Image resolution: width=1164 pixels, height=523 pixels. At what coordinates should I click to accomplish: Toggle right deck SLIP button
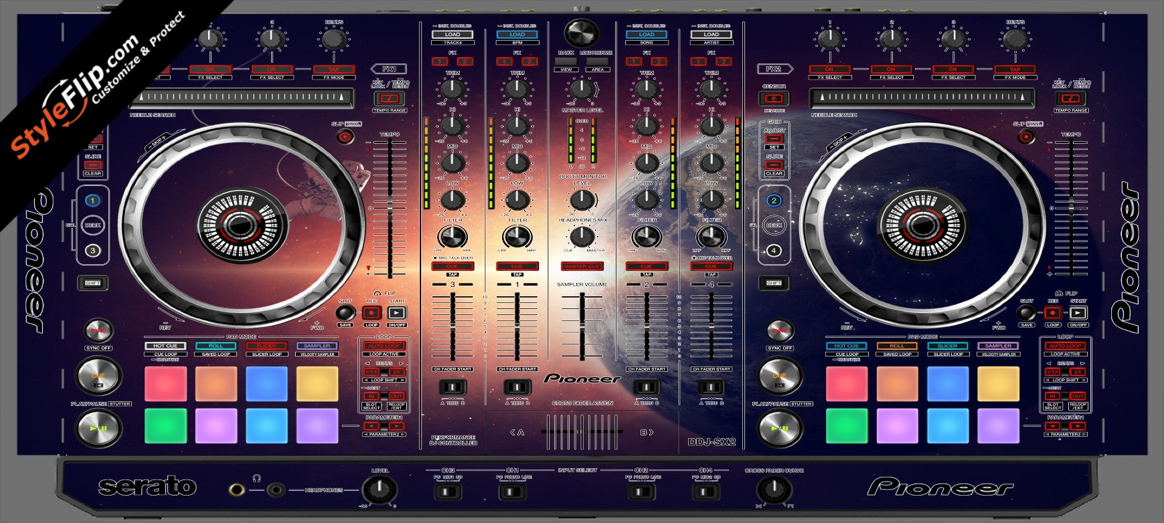pyautogui.click(x=1026, y=137)
